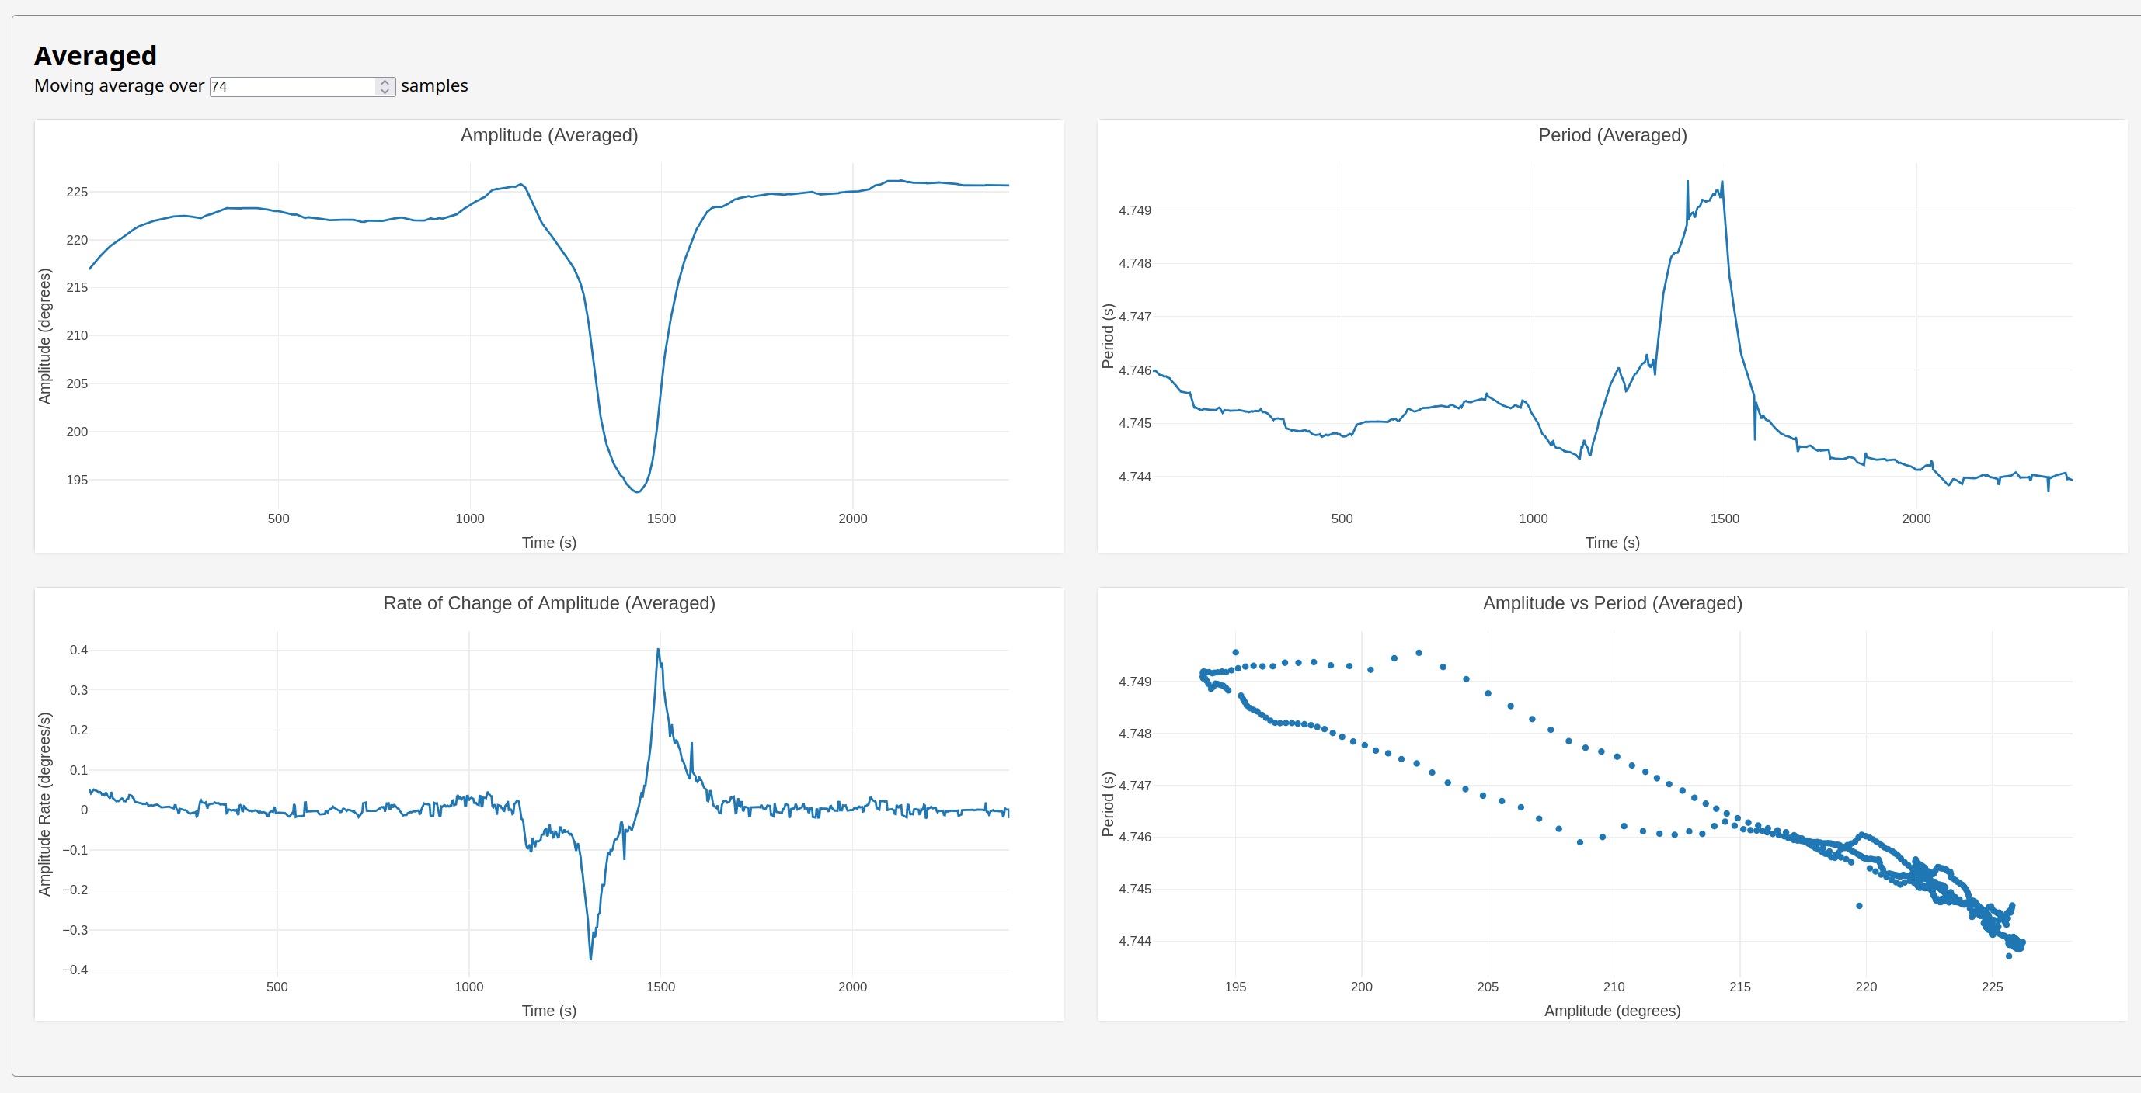Click Amplitude Rate (degrees/s) y-axis label
The height and width of the screenshot is (1093, 2141).
[x=45, y=804]
